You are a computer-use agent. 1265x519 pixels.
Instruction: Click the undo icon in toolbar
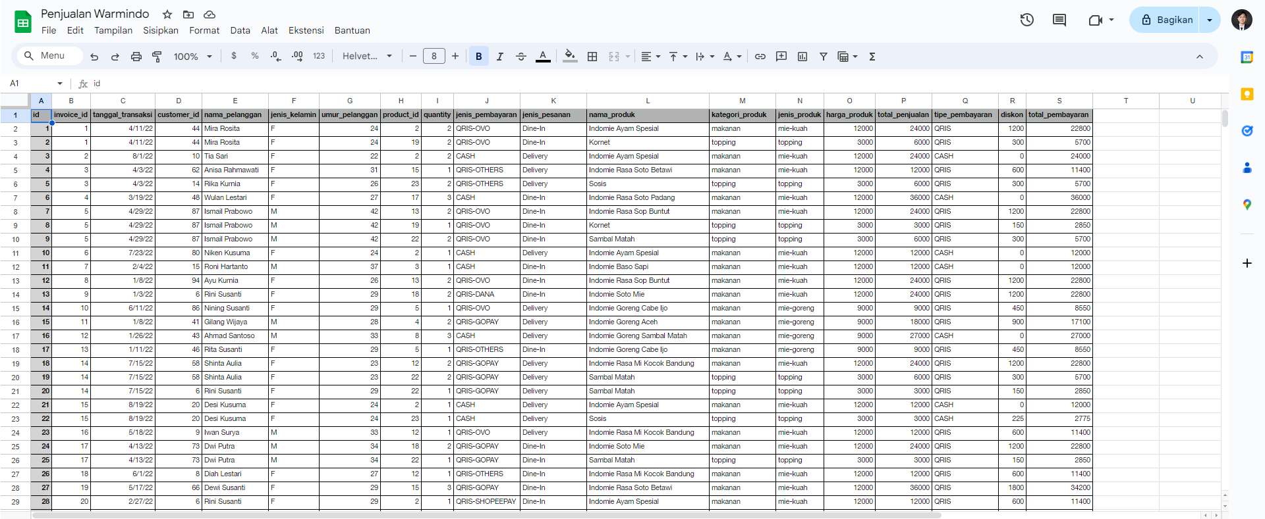point(94,57)
